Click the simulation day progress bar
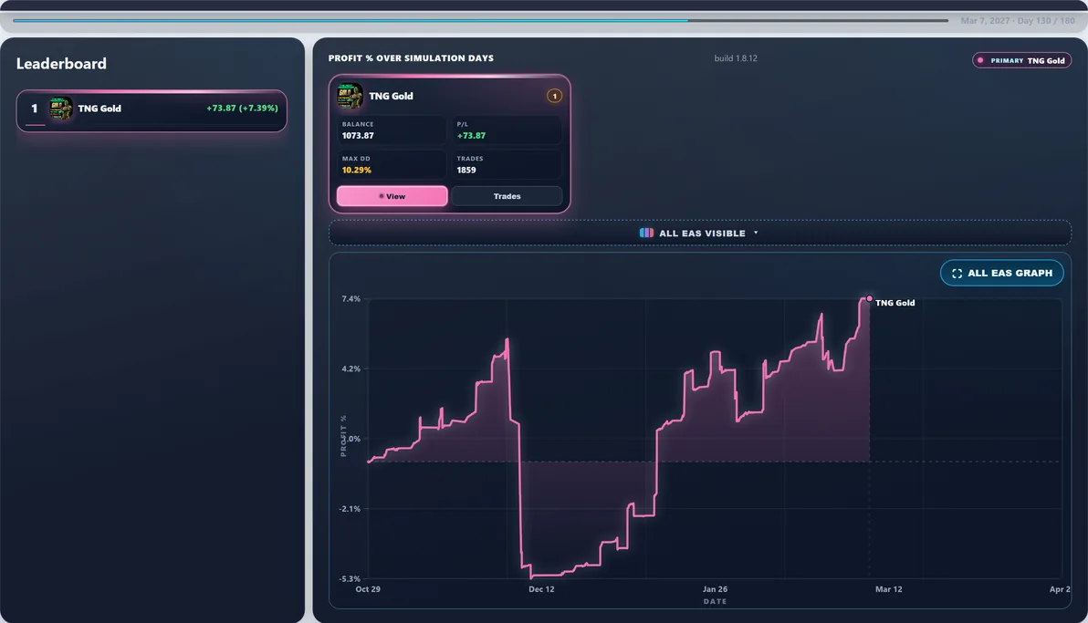 [480, 21]
